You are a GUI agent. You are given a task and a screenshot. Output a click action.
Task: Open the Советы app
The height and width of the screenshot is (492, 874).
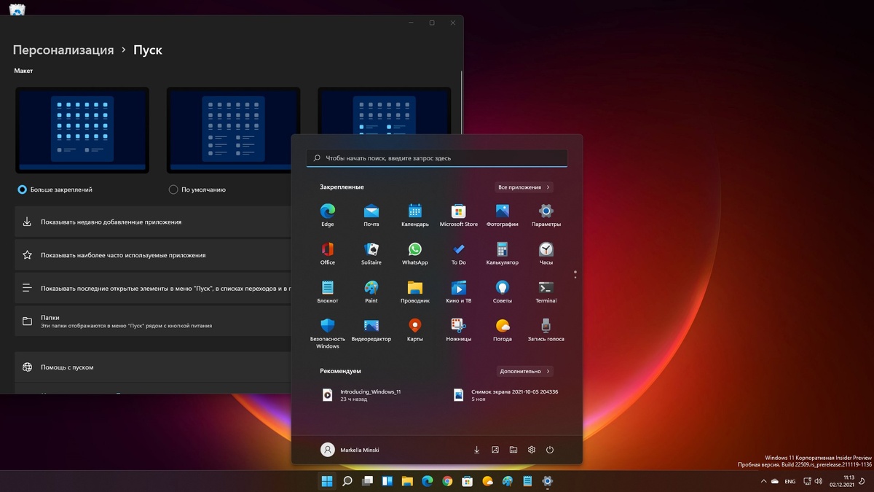coord(503,292)
